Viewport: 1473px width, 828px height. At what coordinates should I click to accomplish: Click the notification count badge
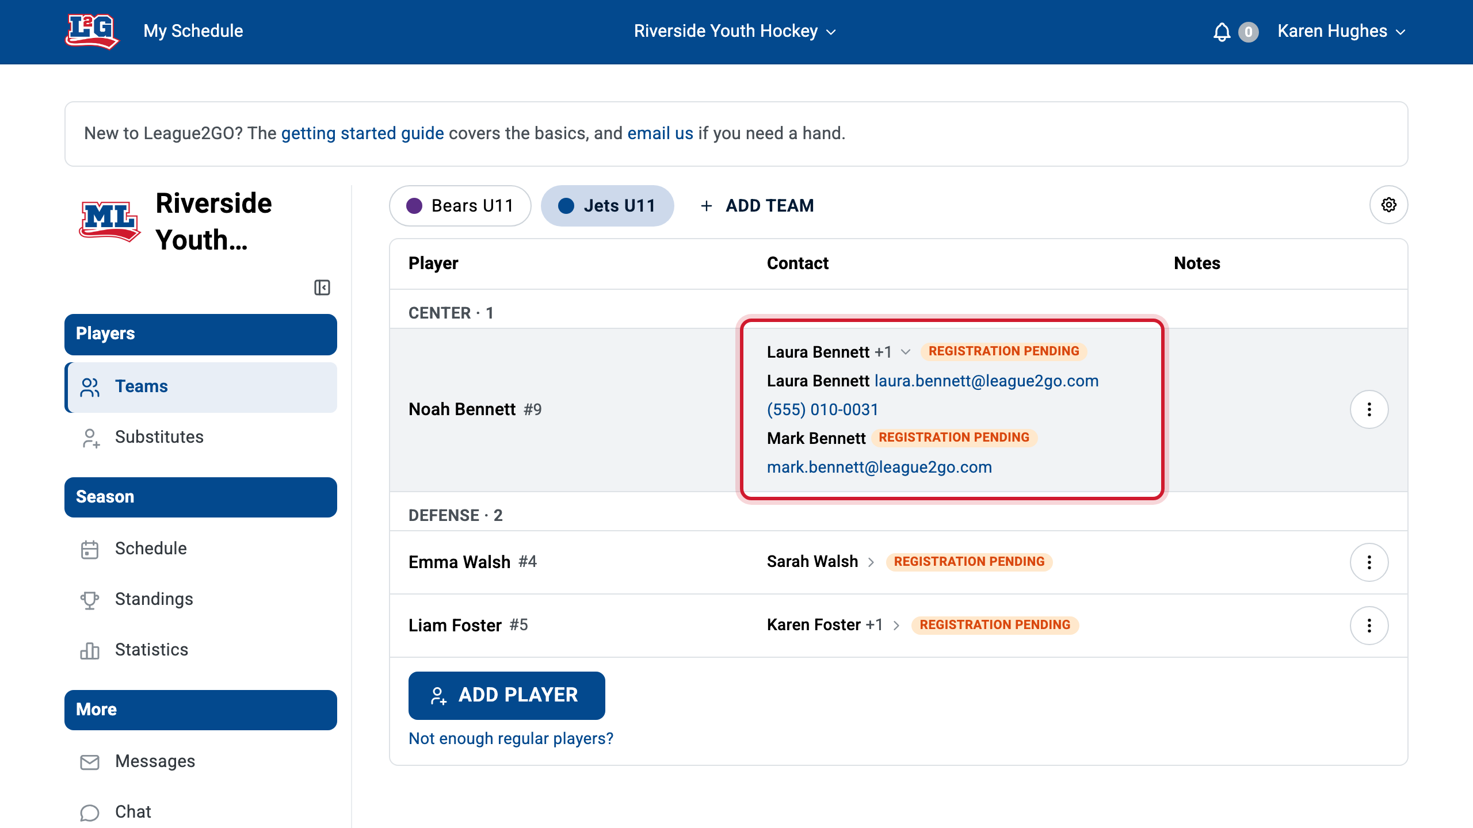[x=1248, y=32]
